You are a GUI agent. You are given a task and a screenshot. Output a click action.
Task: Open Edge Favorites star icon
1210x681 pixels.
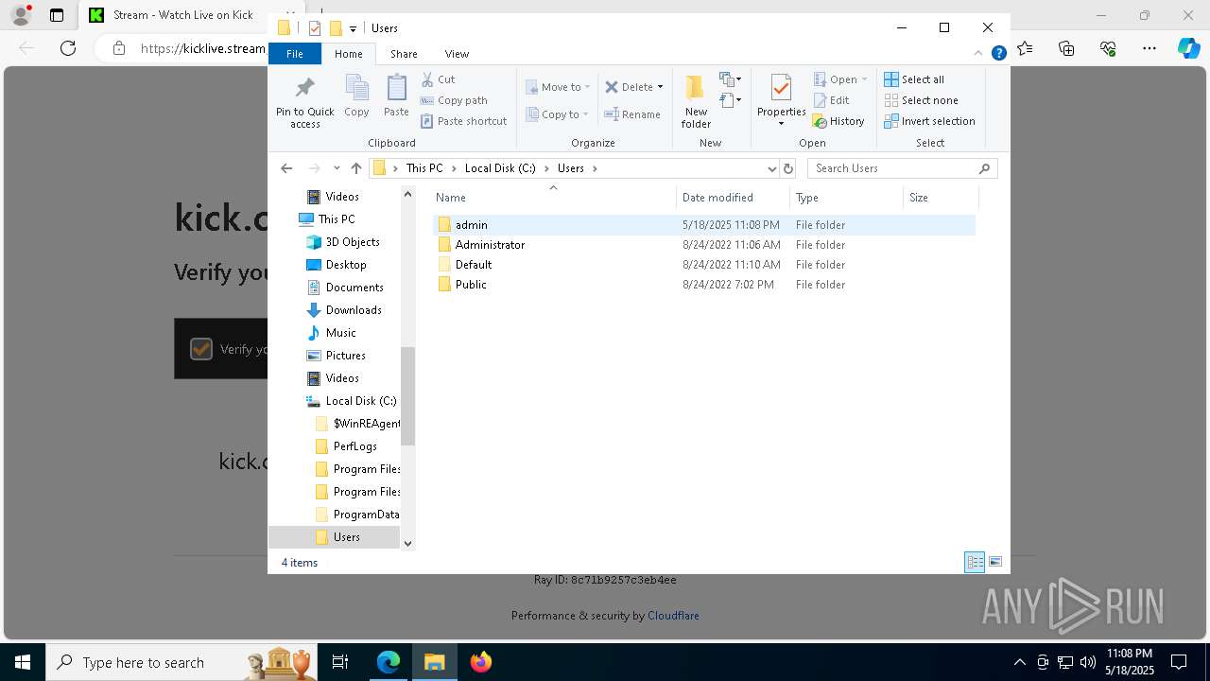(1026, 48)
